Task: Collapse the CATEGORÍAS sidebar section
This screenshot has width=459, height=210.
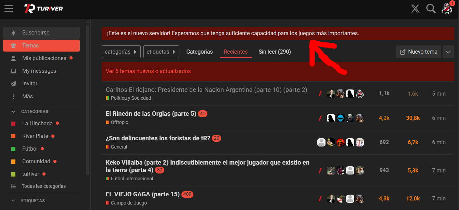Action: click(13, 112)
